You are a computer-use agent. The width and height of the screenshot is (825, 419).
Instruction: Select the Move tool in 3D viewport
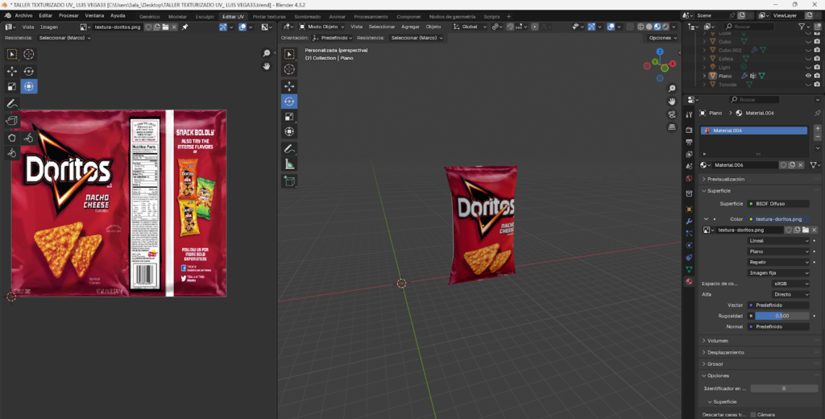[x=289, y=86]
